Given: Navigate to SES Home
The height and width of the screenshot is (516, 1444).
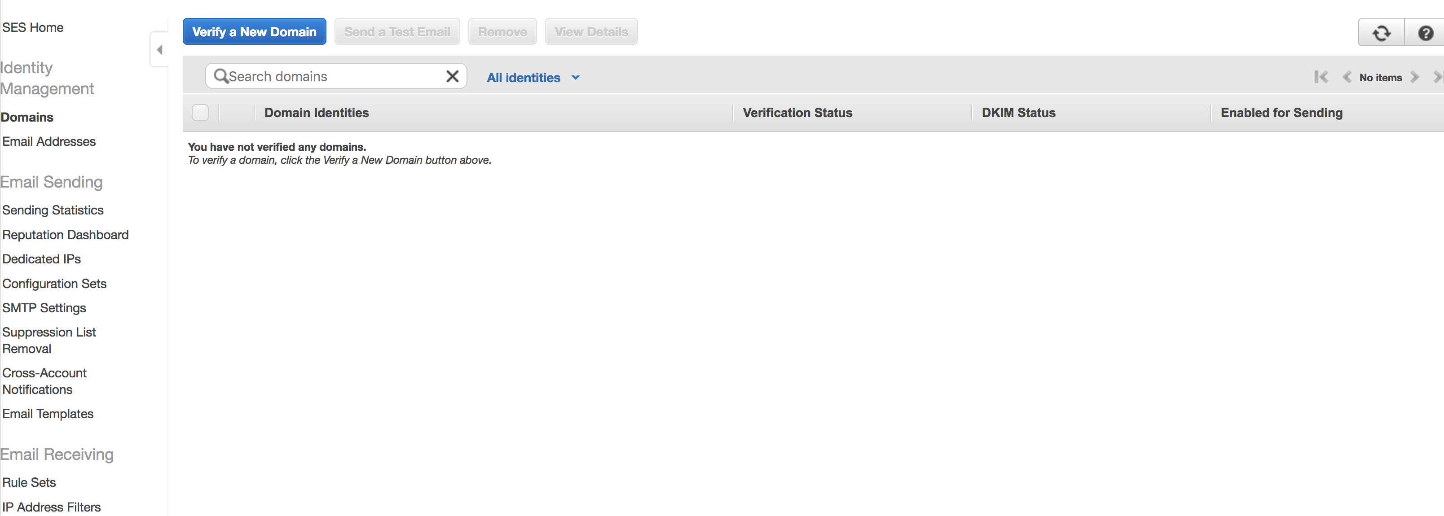Looking at the screenshot, I should point(32,27).
